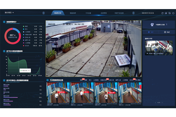Screen dimensions: 176x117
Task: Switch to the 2x2 grid layout
Action: tap(167, 32)
